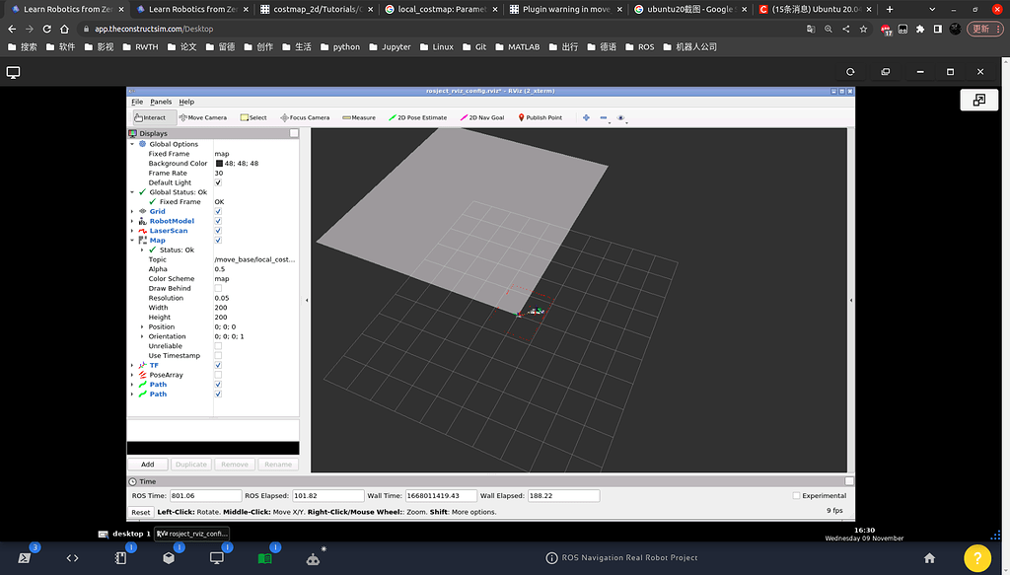Open the robot icon in bottom dock
The height and width of the screenshot is (575, 1010).
[313, 559]
